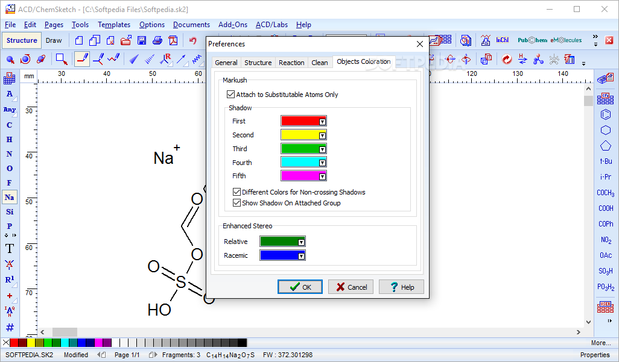Click the Save diskette icon
Image resolution: width=619 pixels, height=362 pixels.
point(142,40)
